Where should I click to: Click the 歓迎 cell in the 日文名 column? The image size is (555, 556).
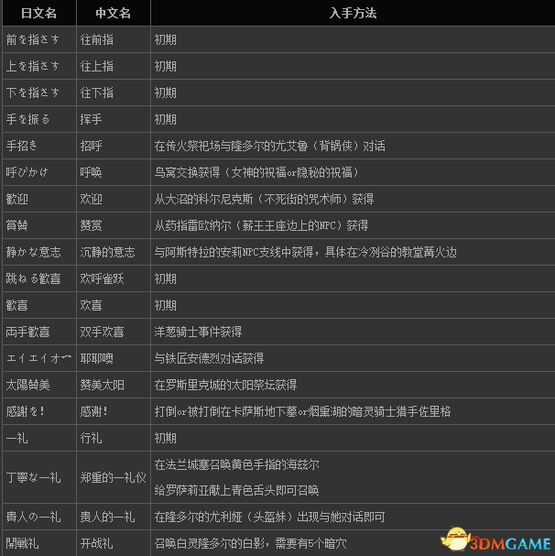click(x=39, y=199)
